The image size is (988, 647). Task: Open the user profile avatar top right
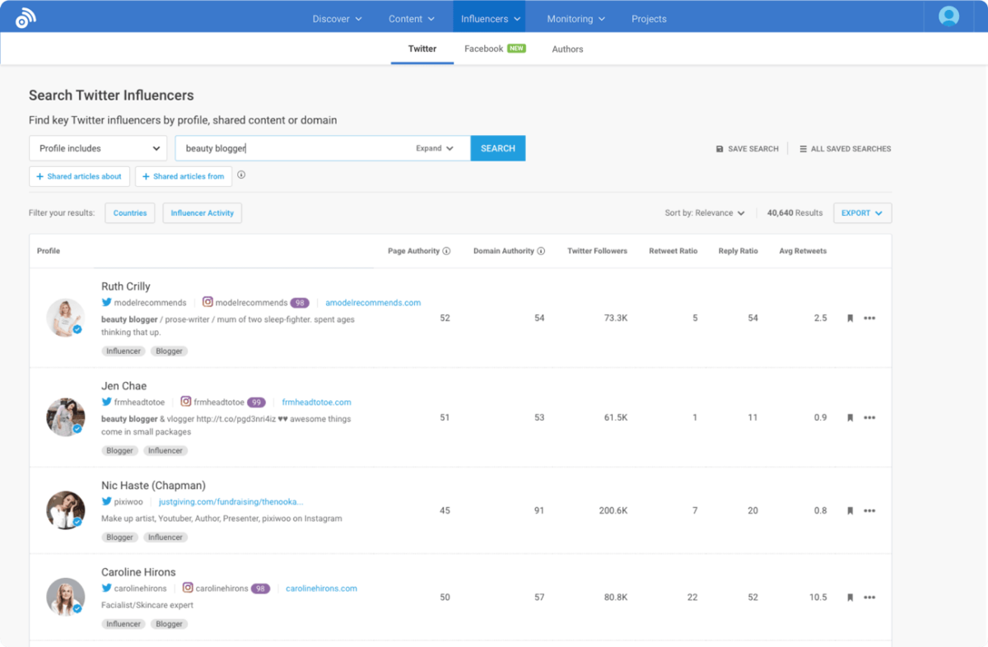[x=948, y=16]
